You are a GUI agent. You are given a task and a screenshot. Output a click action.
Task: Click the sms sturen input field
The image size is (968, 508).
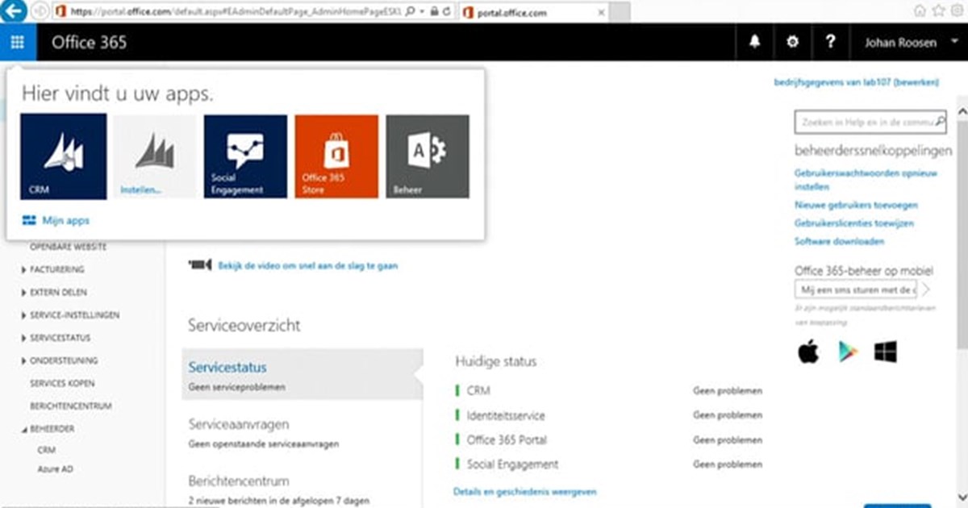tap(857, 289)
